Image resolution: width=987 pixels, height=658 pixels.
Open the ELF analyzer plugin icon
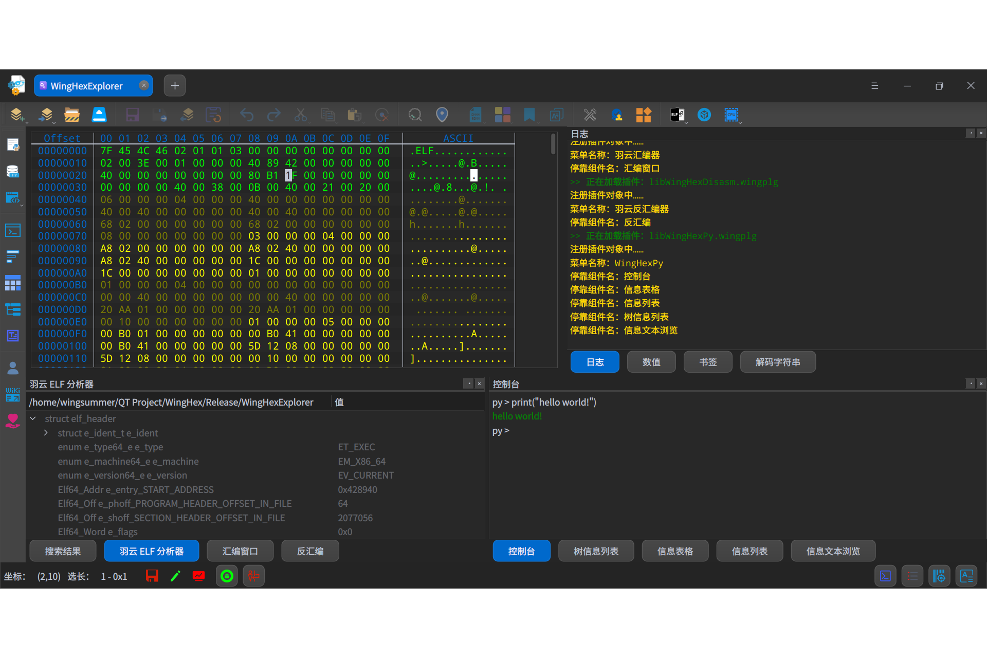[x=677, y=115]
